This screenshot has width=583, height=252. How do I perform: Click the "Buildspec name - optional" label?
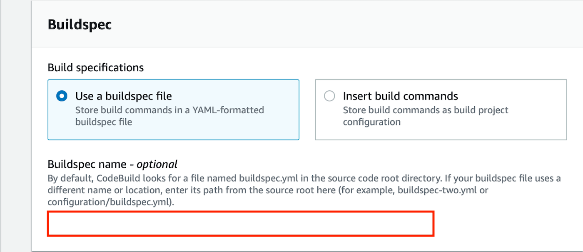tap(112, 164)
